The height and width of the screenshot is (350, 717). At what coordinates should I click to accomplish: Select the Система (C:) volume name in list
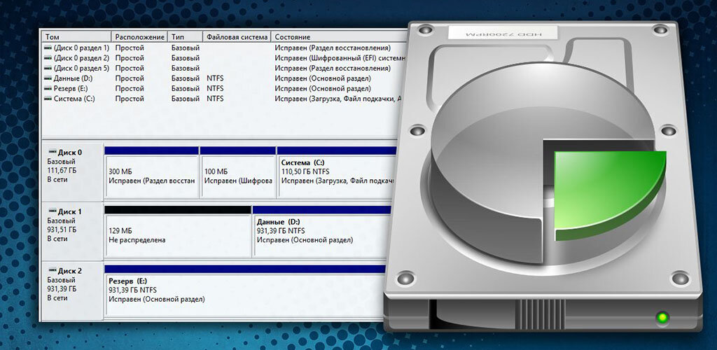pos(74,98)
